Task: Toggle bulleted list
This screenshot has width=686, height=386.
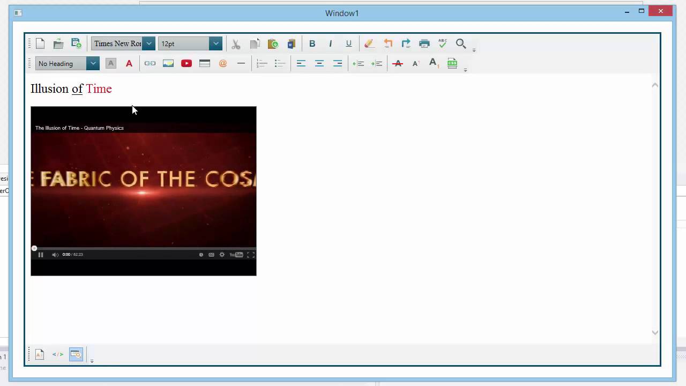Action: tap(280, 63)
